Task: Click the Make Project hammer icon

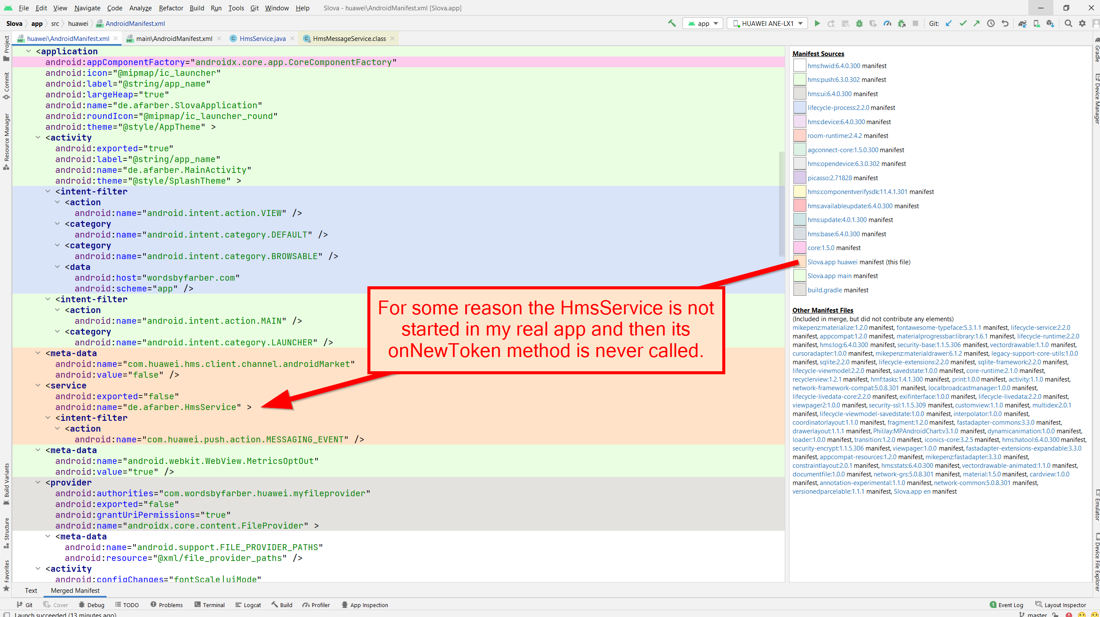Action: pos(672,23)
